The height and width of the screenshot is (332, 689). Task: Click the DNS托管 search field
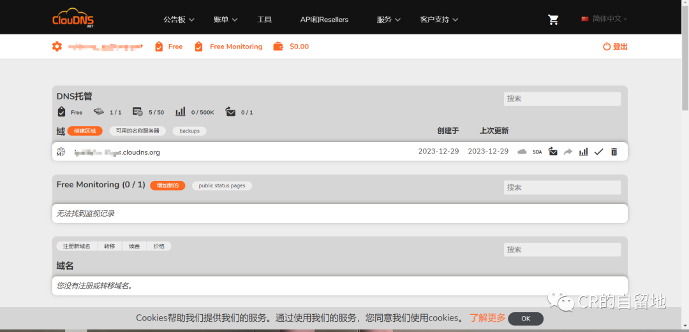tap(561, 99)
